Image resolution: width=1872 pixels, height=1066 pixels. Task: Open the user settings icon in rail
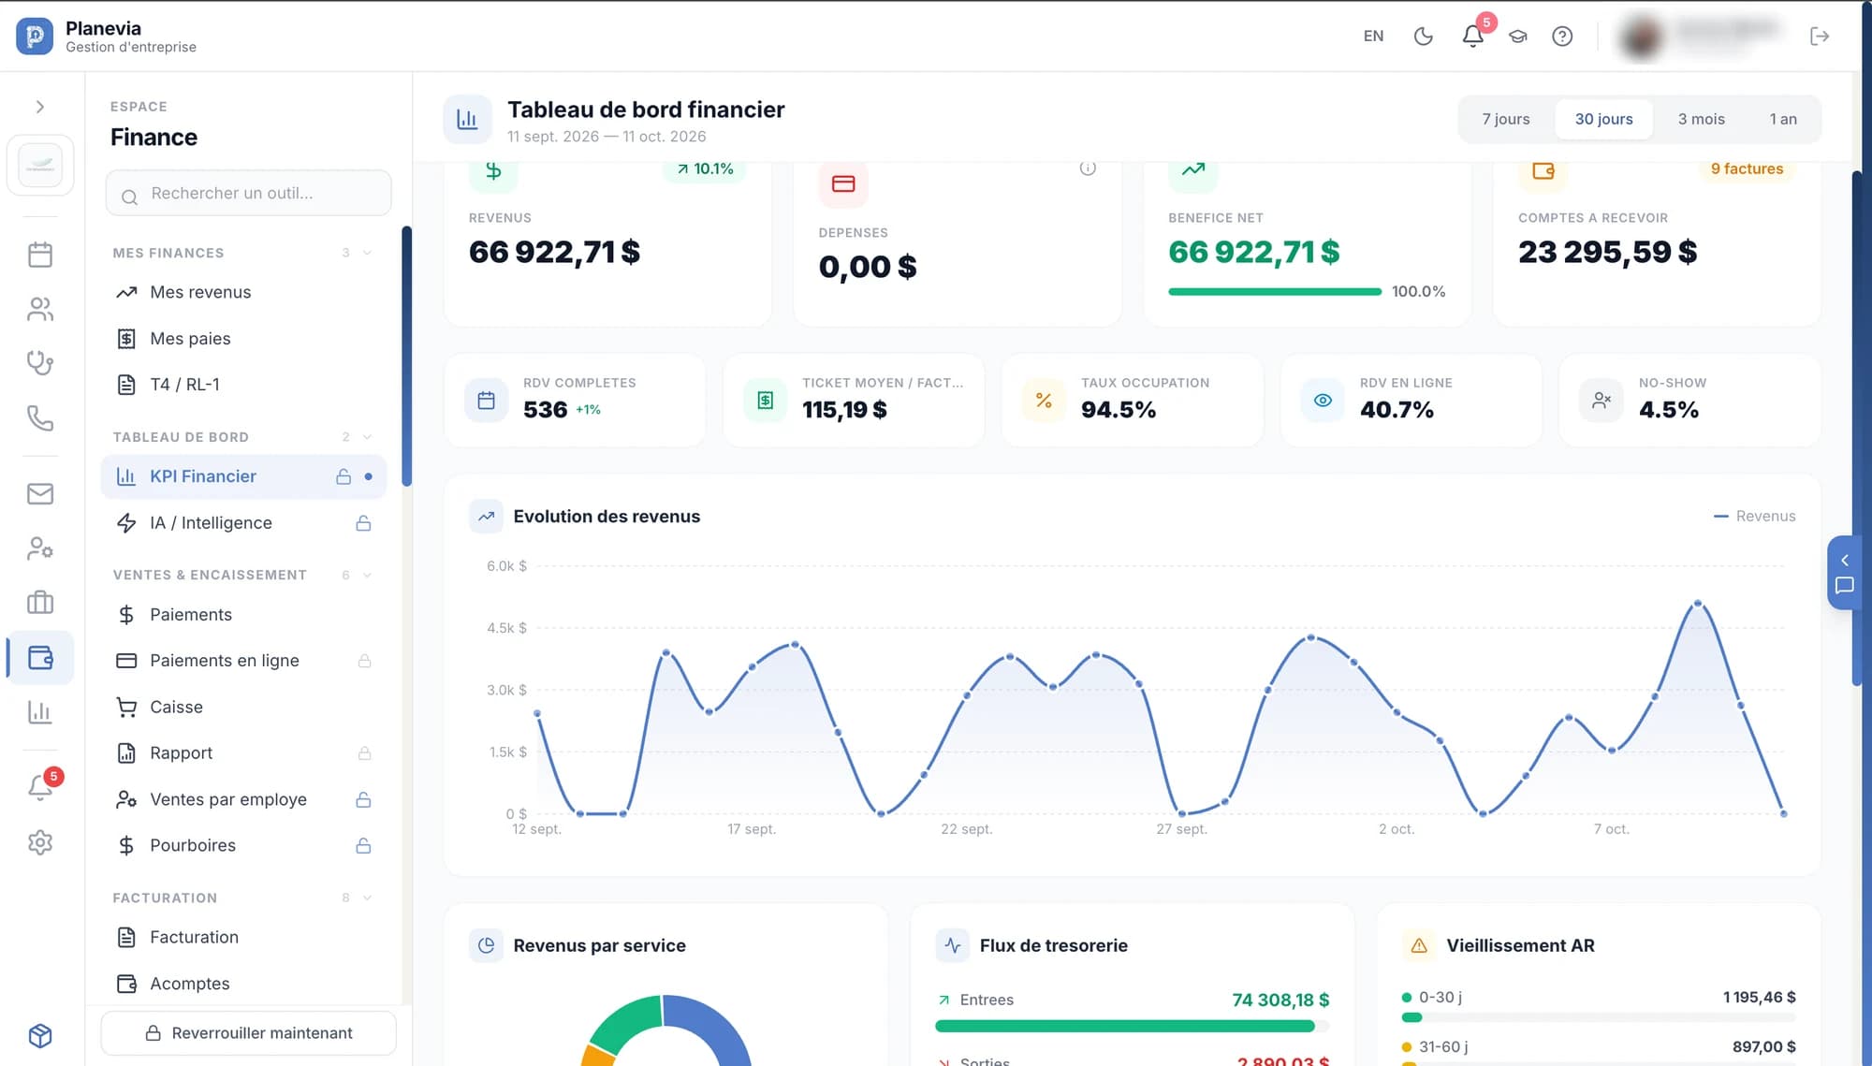(40, 548)
